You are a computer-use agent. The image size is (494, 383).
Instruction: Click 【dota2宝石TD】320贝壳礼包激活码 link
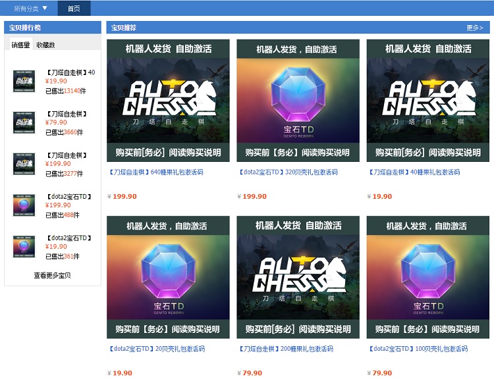click(x=288, y=172)
